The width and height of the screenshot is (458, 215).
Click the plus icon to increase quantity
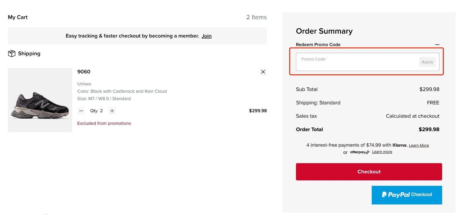112,111
